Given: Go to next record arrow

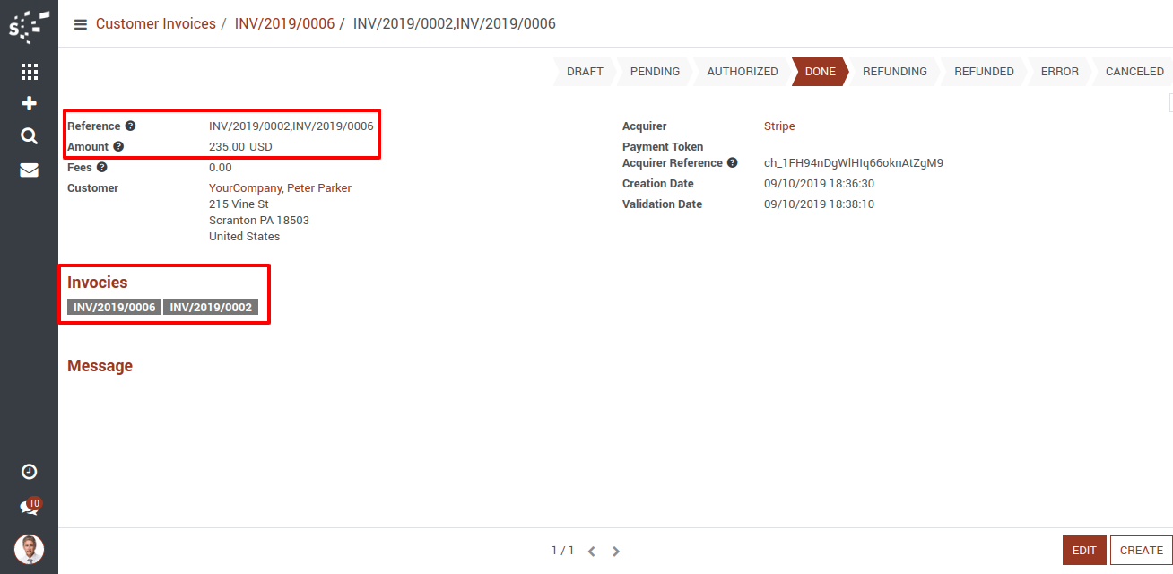Looking at the screenshot, I should (616, 552).
